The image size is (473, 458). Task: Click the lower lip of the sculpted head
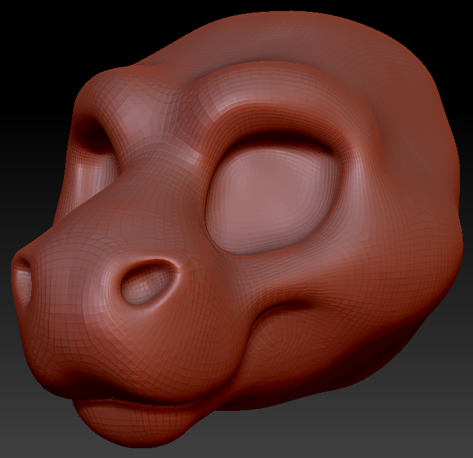(136, 422)
